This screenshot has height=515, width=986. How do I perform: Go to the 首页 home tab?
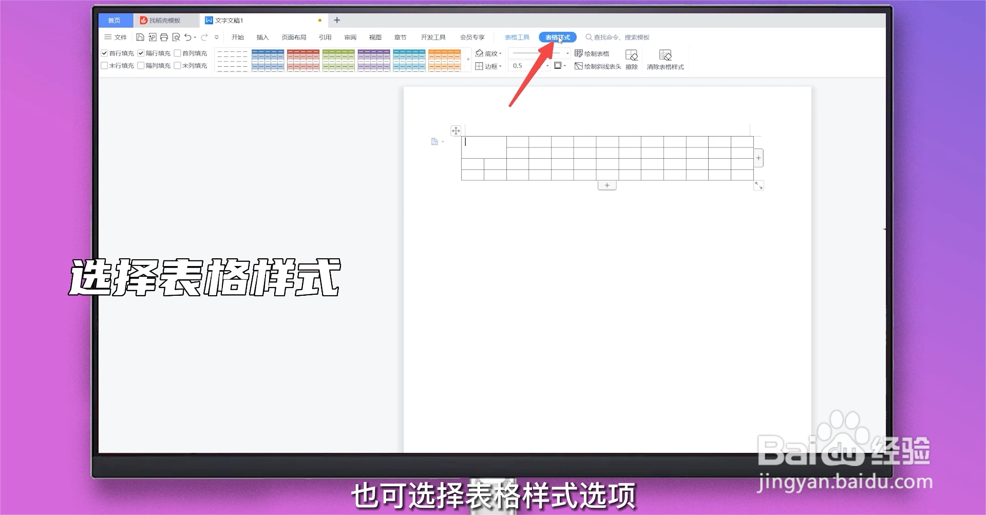[x=115, y=20]
